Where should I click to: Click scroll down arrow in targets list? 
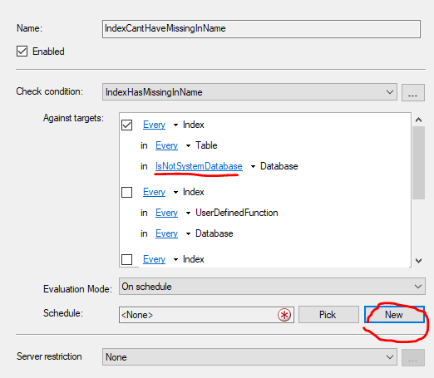click(418, 260)
